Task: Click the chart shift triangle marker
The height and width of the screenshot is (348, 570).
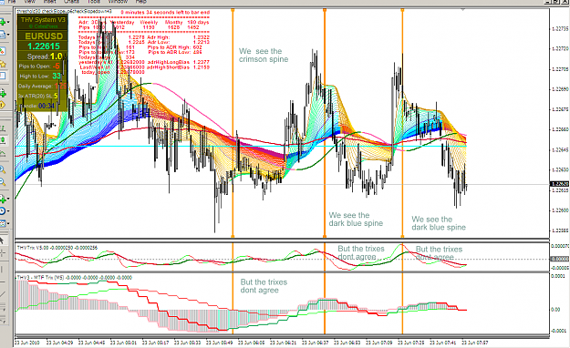Action: point(462,10)
